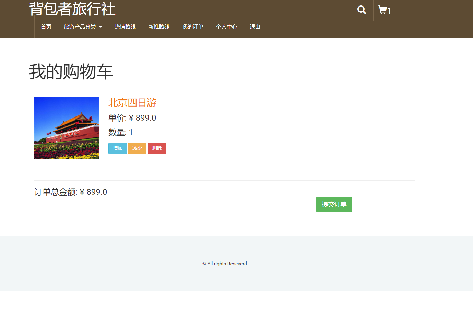Screen dimensions: 473x335
Task: Expand the 旅游产品分类 dropdown menu
Action: tap(80, 26)
